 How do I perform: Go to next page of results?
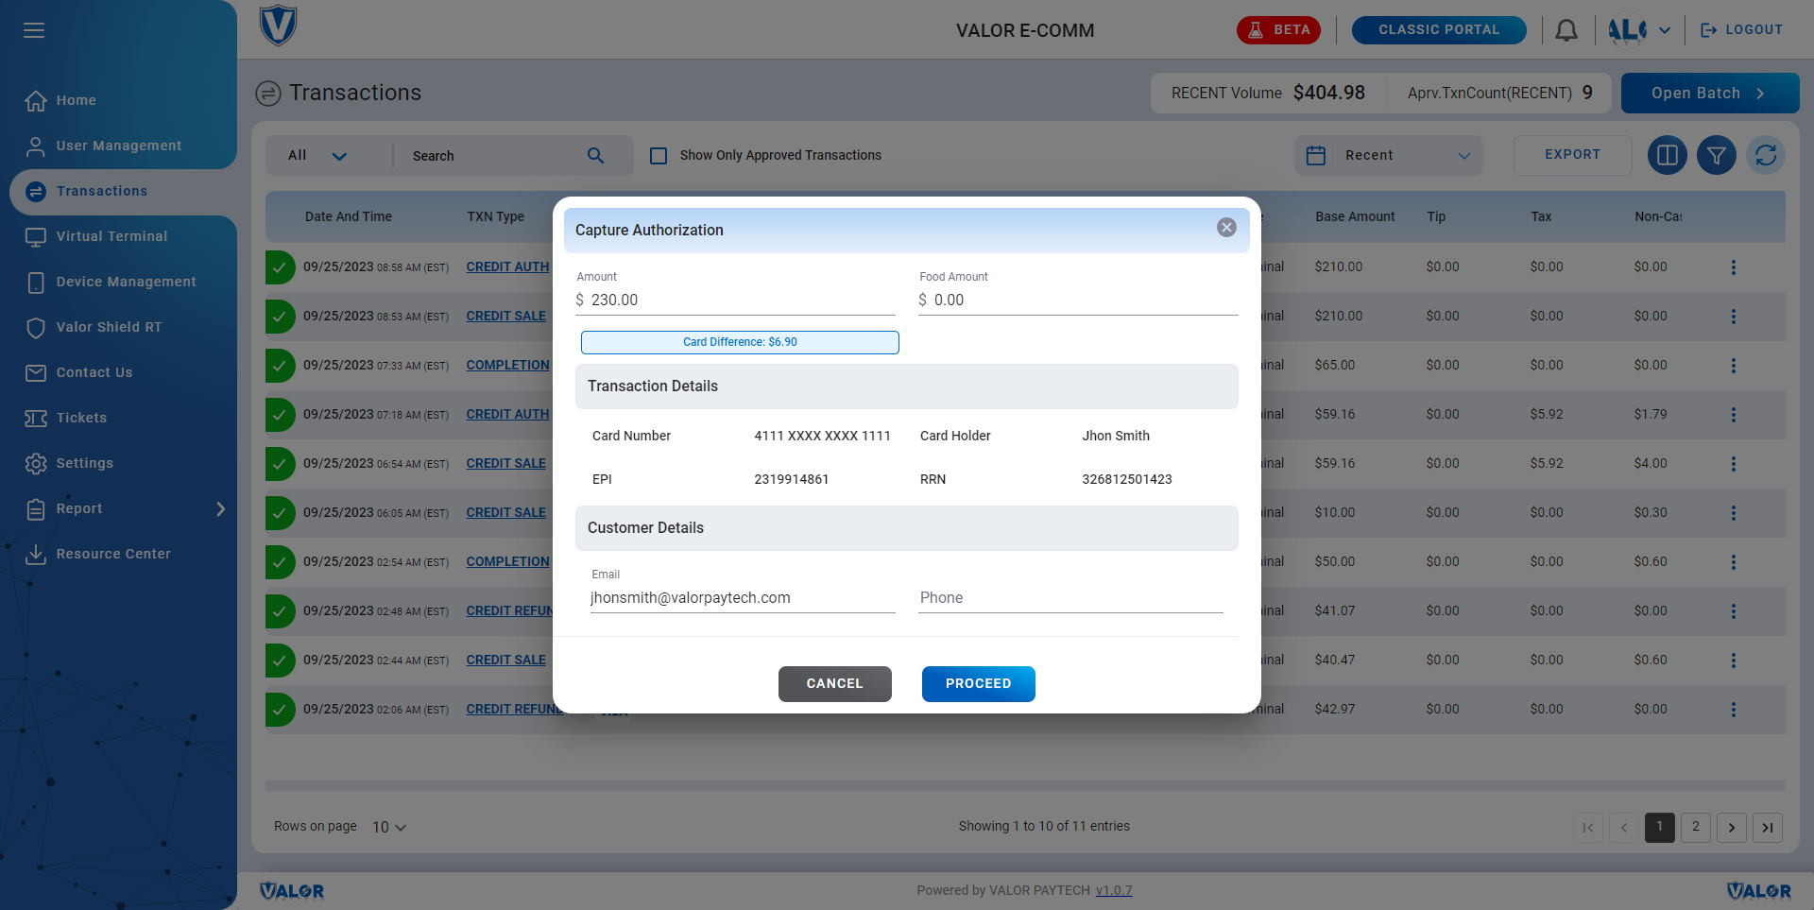(1732, 828)
